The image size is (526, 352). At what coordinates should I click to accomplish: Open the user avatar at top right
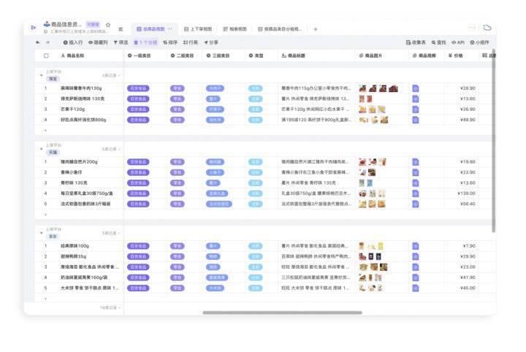[x=472, y=28]
